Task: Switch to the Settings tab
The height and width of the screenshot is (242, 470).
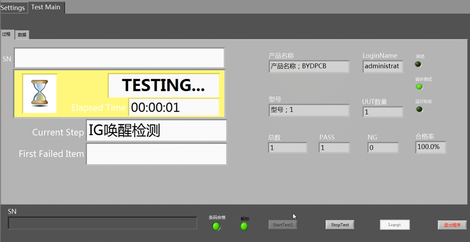Action: [x=13, y=8]
